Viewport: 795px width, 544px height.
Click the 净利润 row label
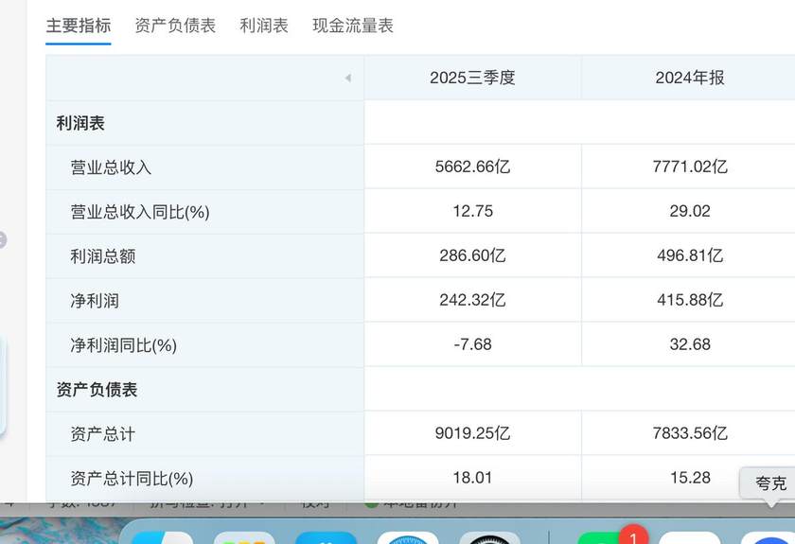pos(95,301)
